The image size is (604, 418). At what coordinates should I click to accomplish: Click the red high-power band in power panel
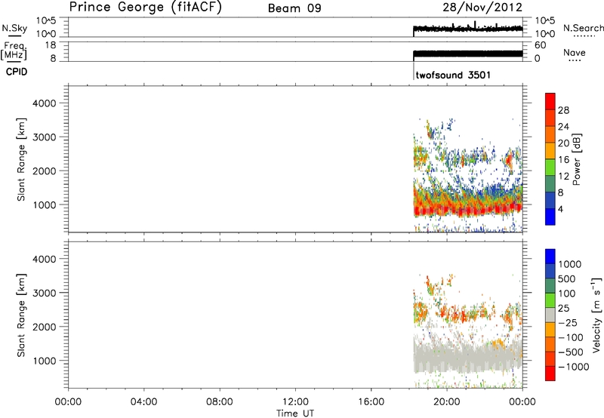[467, 211]
